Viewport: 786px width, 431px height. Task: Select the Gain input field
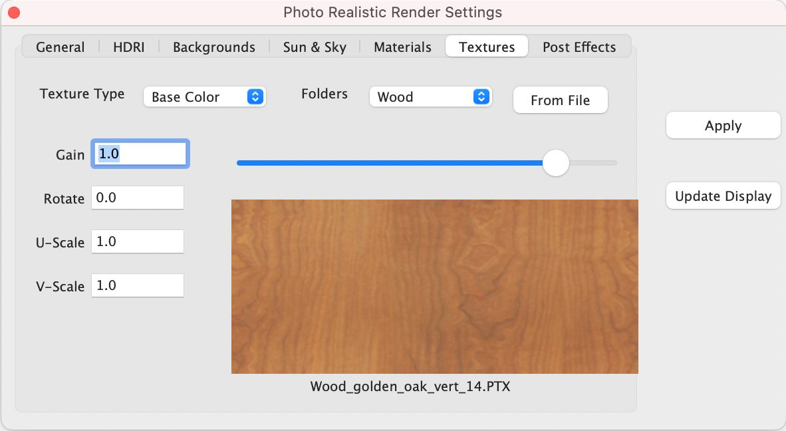140,154
